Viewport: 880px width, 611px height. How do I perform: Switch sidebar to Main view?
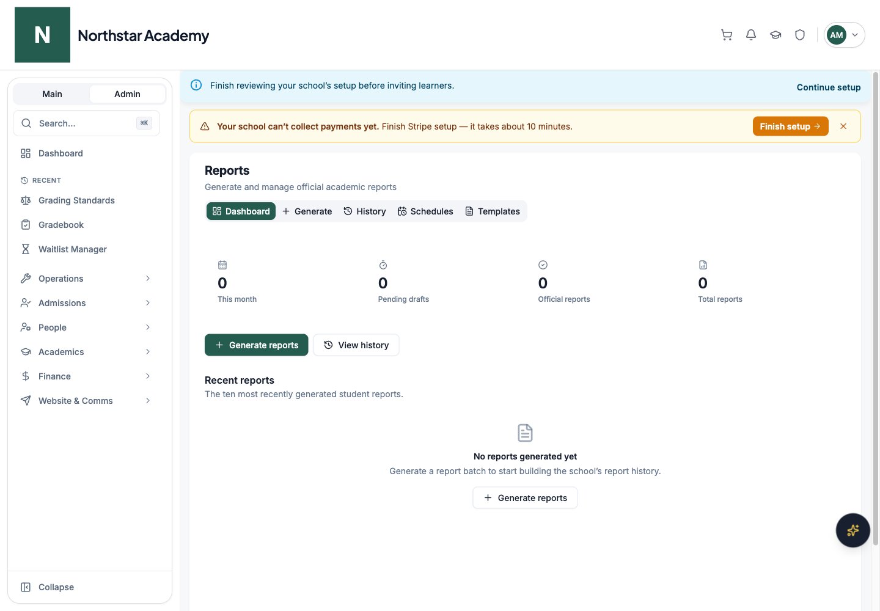52,94
